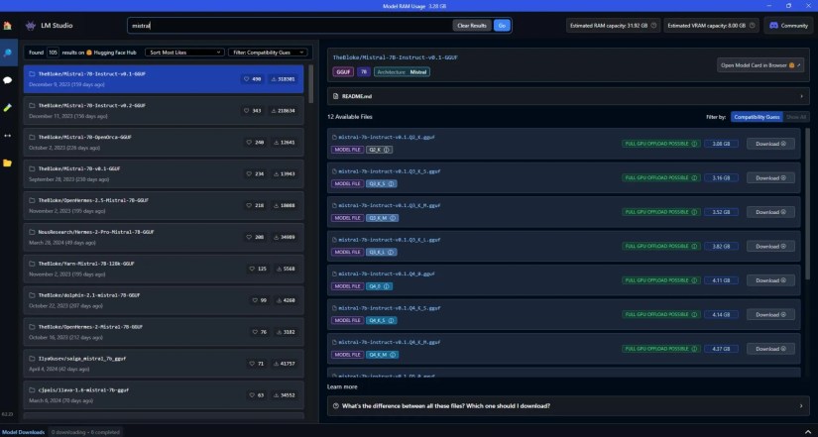Click the Q3_K_S quantization info icon

[x=391, y=183]
